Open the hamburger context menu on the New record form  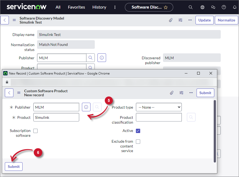coord(19,93)
